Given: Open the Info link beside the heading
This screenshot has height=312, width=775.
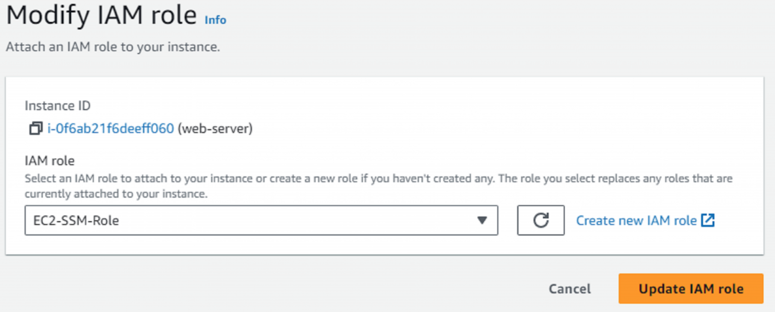Looking at the screenshot, I should coord(215,20).
